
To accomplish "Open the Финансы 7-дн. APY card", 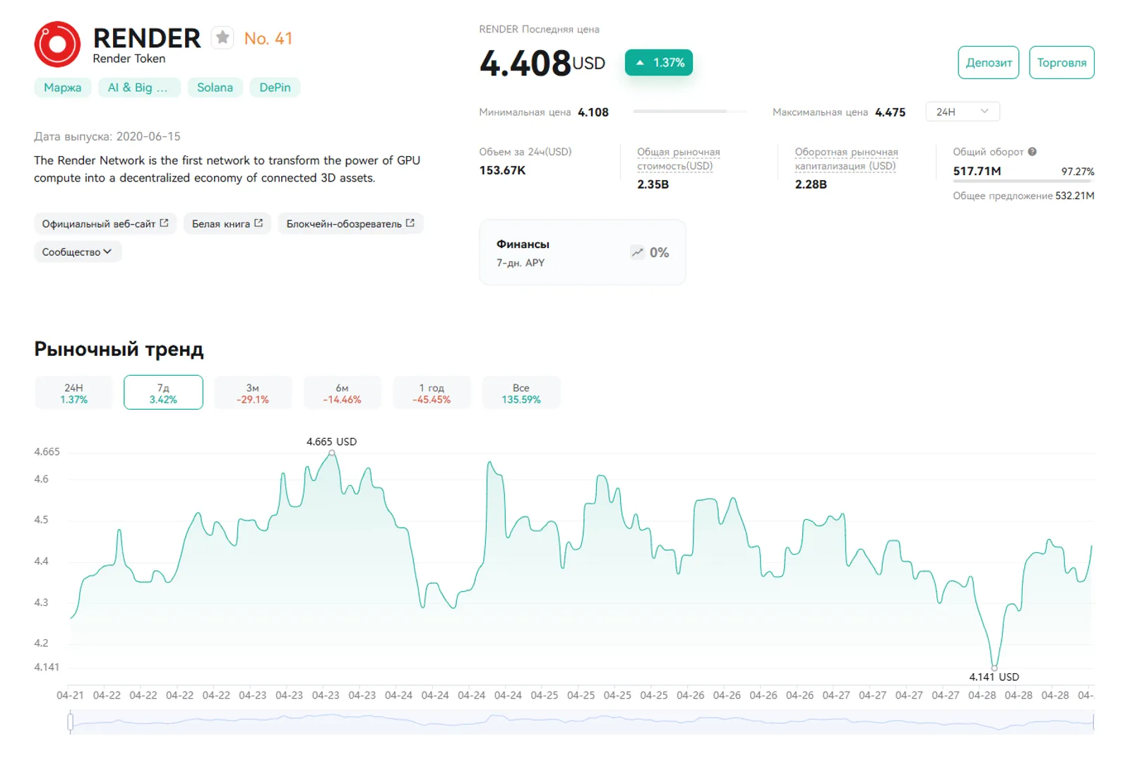I will (583, 252).
